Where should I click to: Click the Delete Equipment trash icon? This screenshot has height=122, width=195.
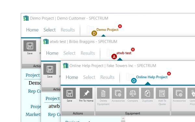[103, 93]
